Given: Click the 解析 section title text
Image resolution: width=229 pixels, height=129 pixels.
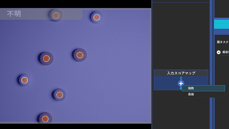Looking at the screenshot, I should (x=226, y=52).
